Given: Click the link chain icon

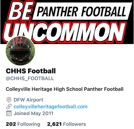Looking at the screenshot, I should (9, 106).
